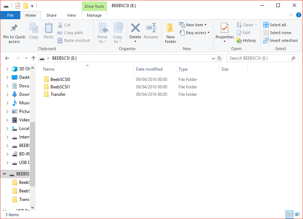Image resolution: width=303 pixels, height=219 pixels.
Task: Open file History
Action: [246, 40]
